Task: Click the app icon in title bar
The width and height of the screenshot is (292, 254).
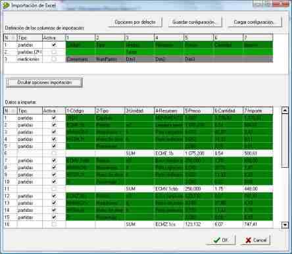Action: click(7, 5)
